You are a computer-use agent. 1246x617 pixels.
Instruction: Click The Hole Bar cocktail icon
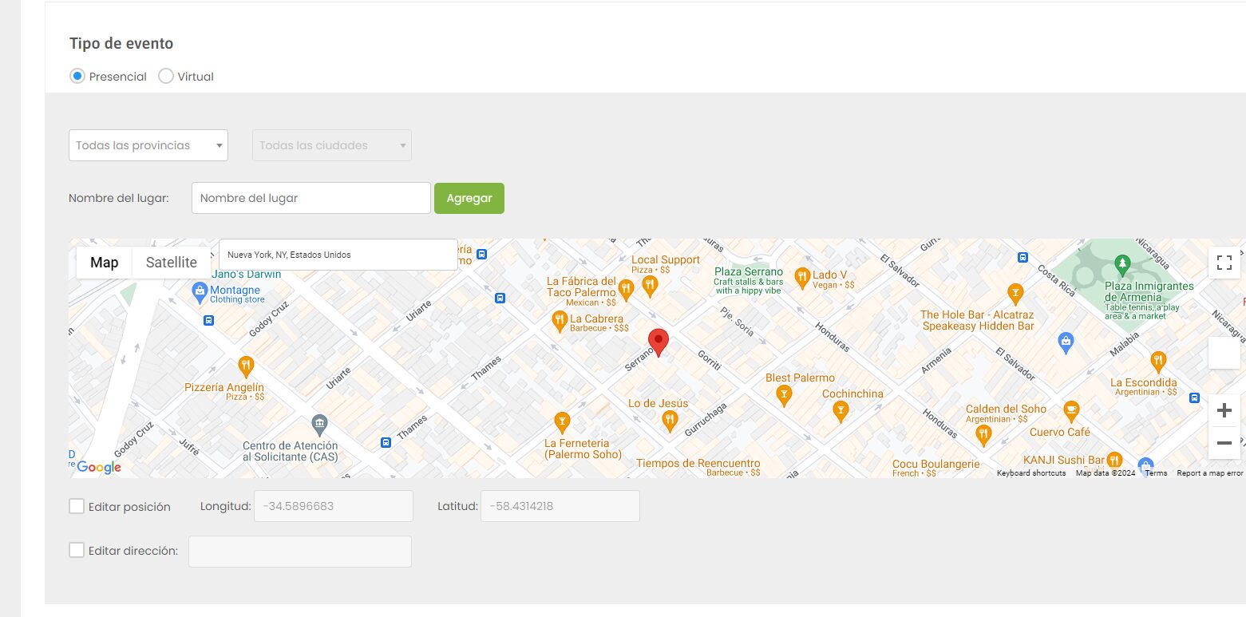[x=1015, y=294]
